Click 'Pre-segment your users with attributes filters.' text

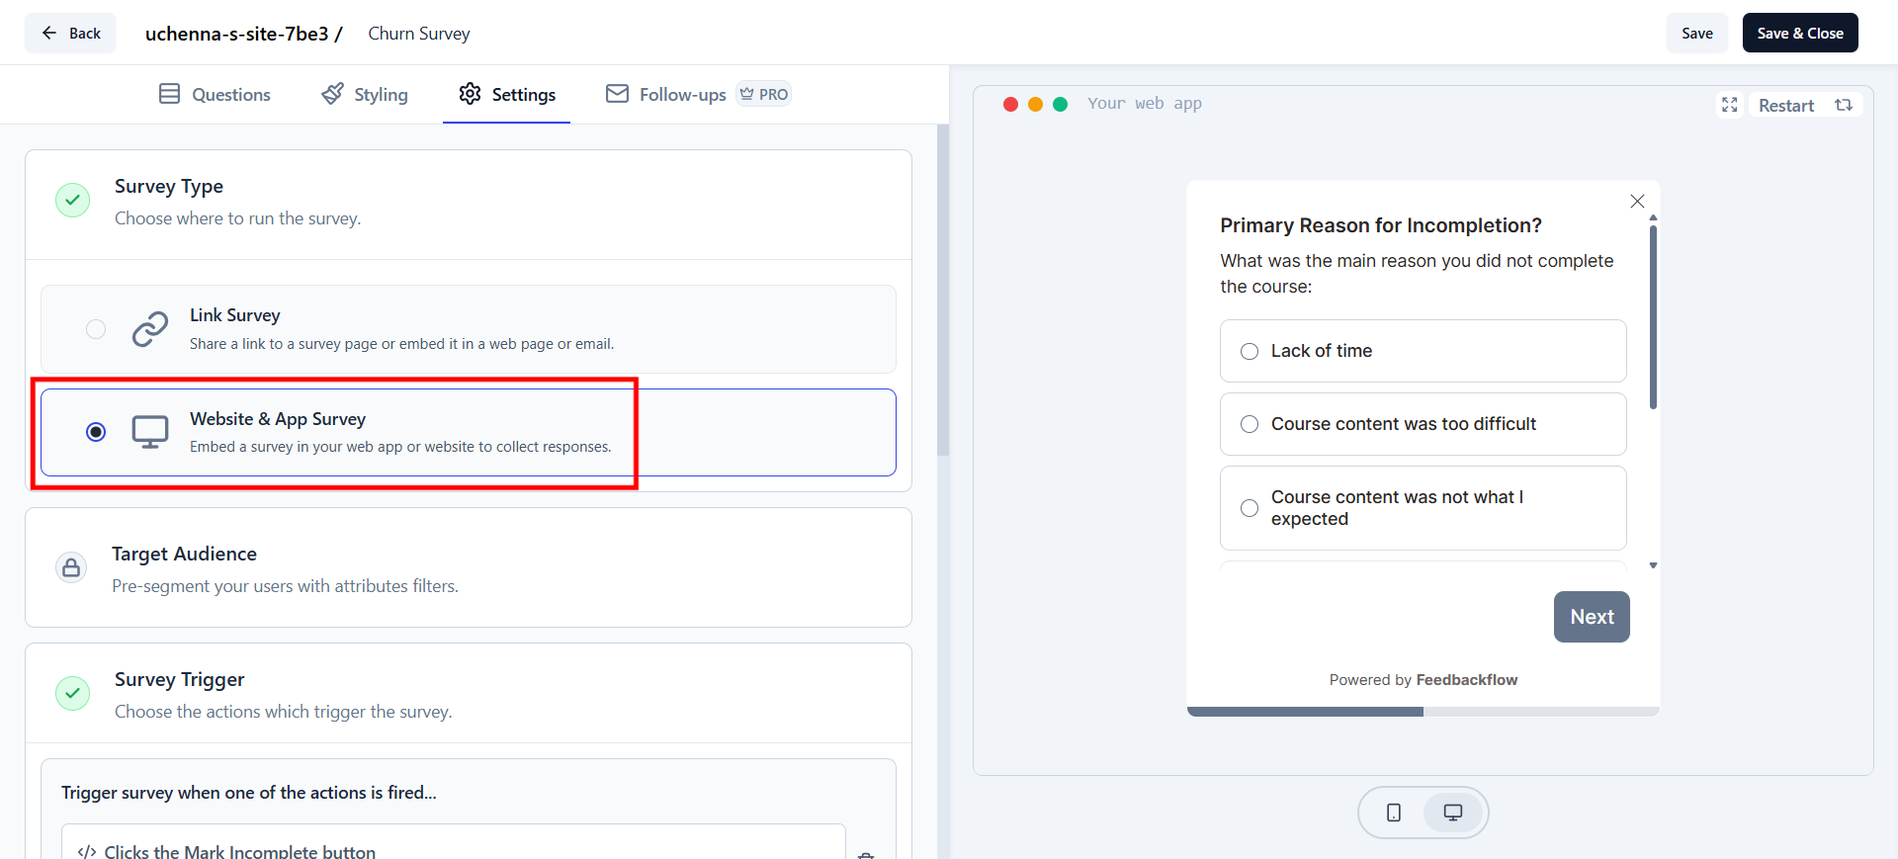pyautogui.click(x=285, y=586)
